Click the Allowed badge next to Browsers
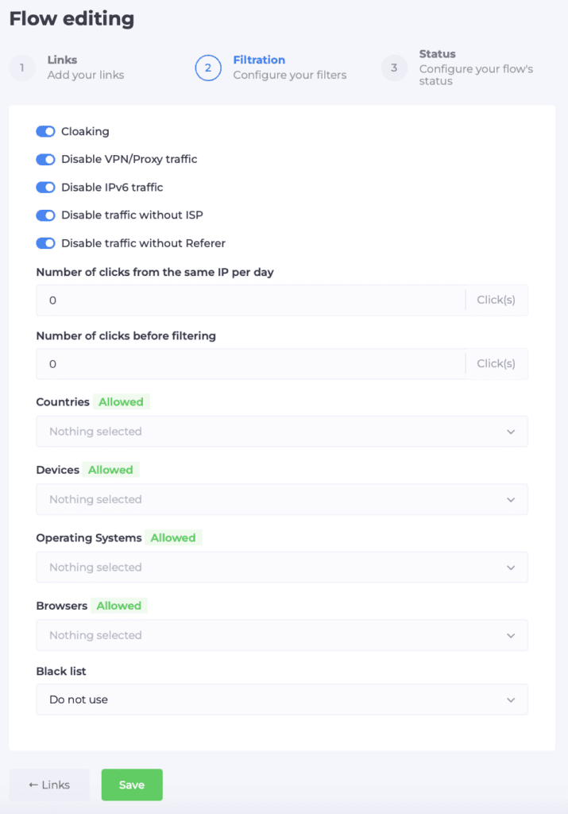The height and width of the screenshot is (814, 568). (x=118, y=605)
